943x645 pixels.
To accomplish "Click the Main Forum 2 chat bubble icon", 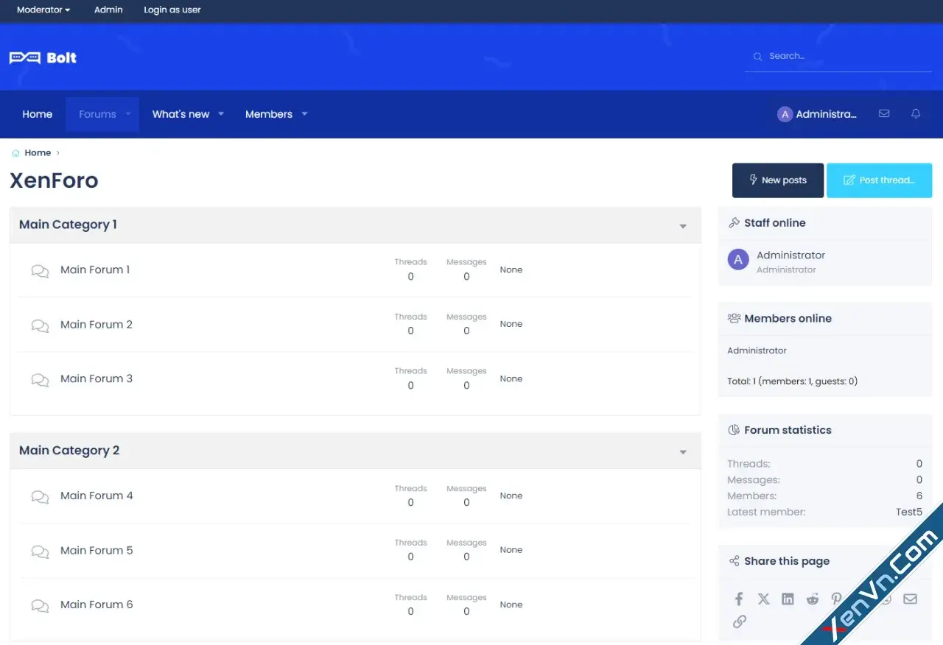I will [x=40, y=325].
